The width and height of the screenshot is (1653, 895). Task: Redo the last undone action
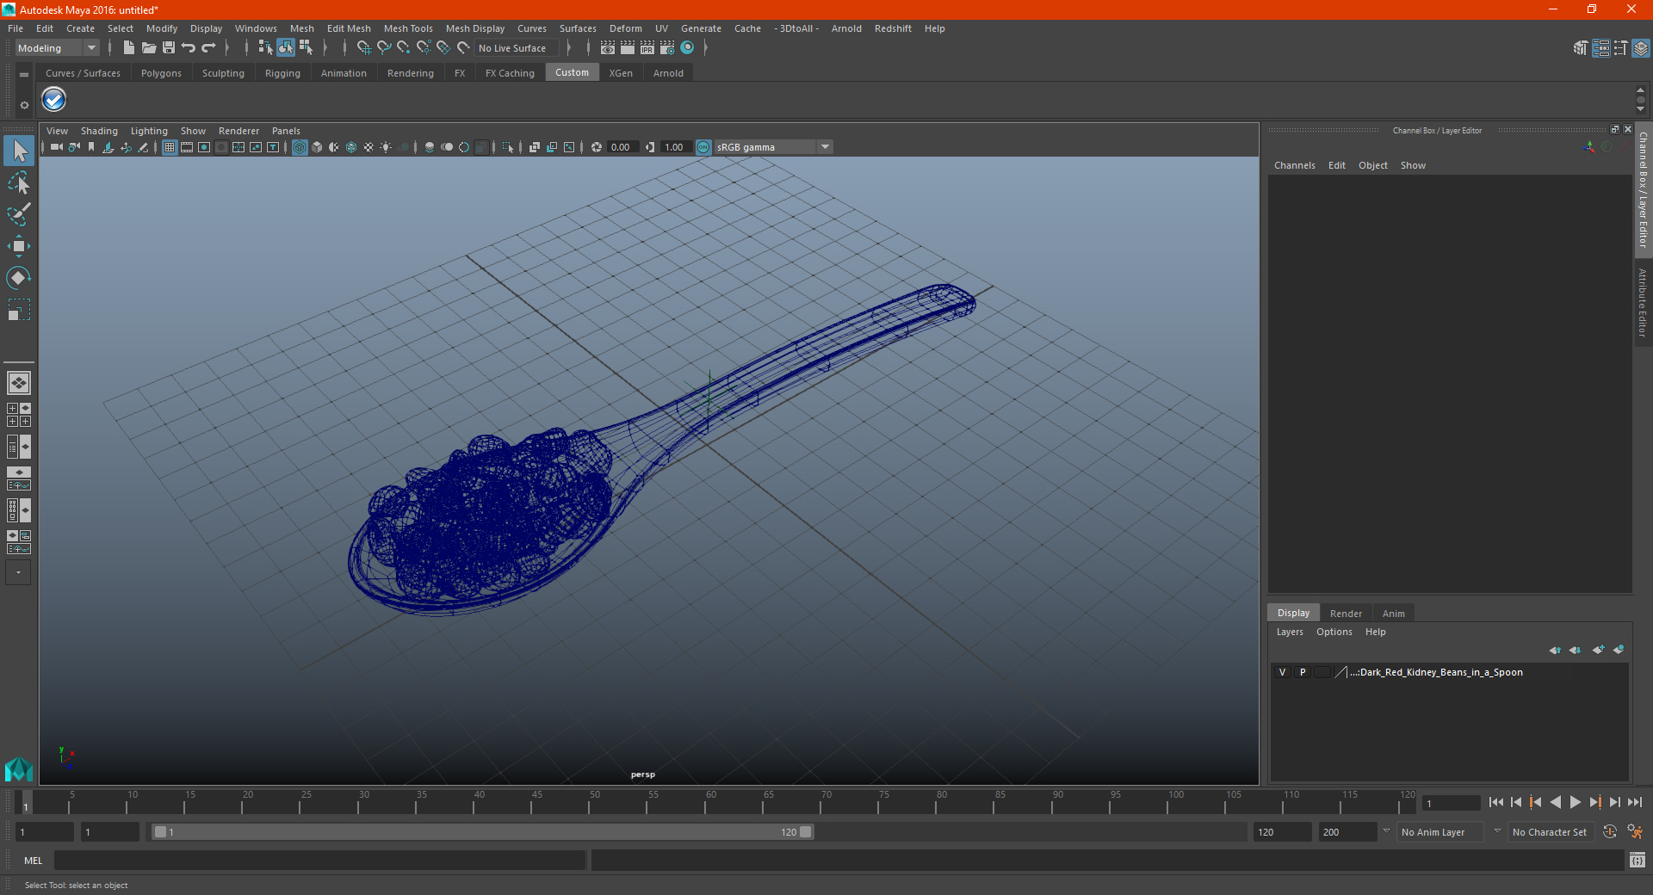tap(208, 48)
